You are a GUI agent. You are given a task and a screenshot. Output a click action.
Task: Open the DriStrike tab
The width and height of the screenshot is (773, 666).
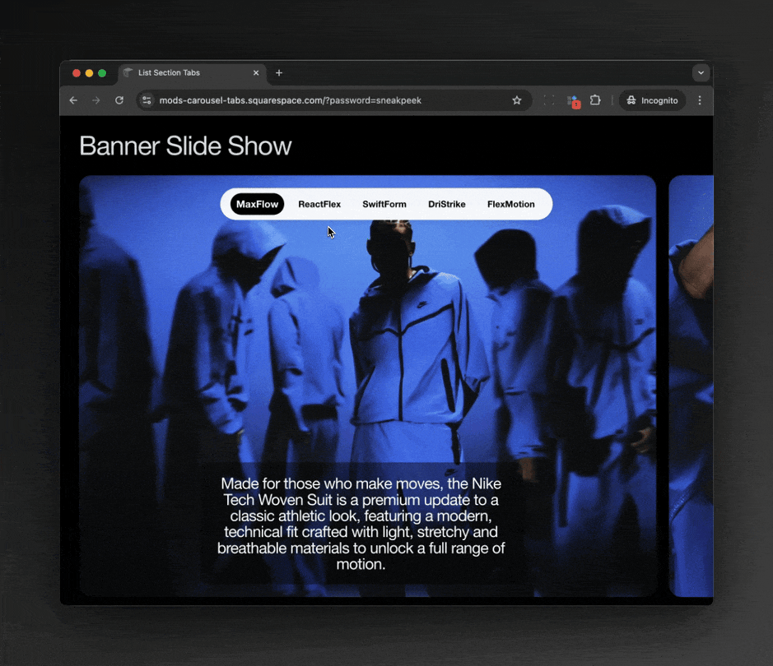[x=447, y=204]
